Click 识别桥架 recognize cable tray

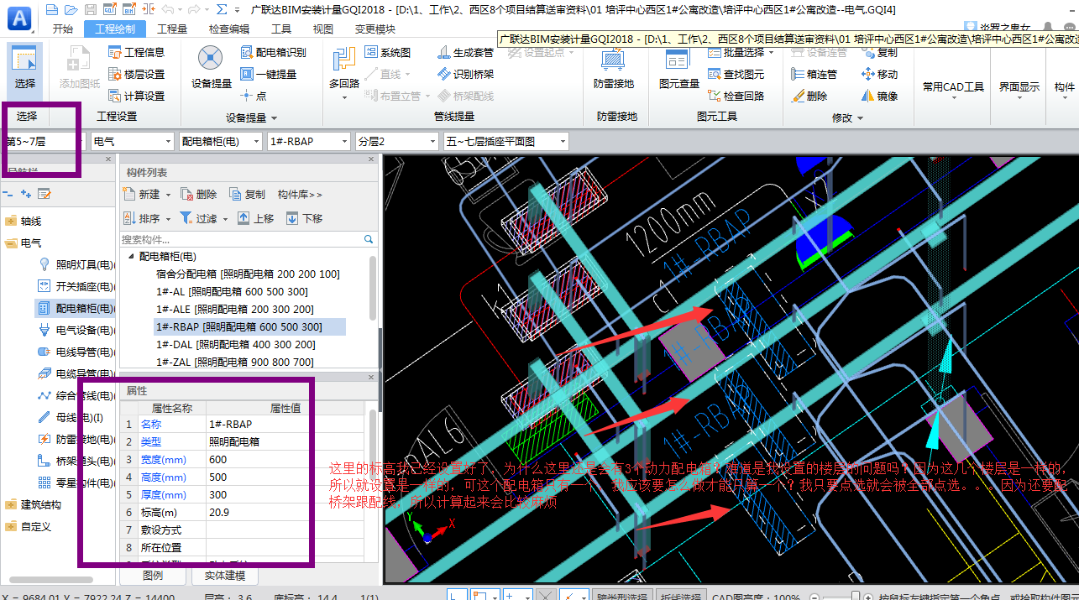466,74
